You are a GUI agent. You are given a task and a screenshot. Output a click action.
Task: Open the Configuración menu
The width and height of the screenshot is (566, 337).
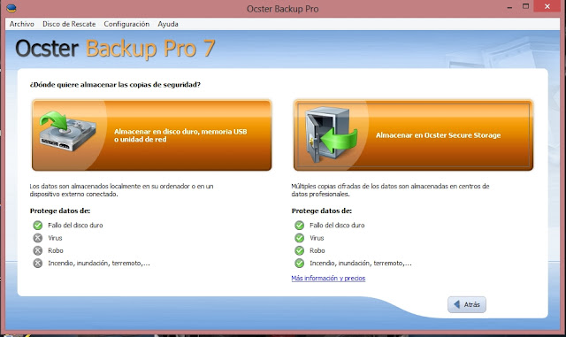(x=126, y=24)
